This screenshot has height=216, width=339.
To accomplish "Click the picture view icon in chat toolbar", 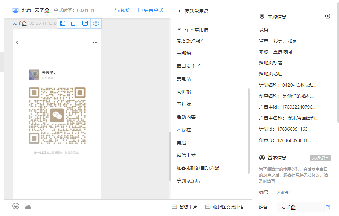I will pos(85,23).
